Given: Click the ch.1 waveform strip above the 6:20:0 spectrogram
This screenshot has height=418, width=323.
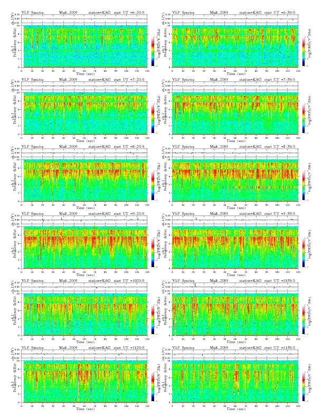Looking at the screenshot, I should tap(84, 19).
